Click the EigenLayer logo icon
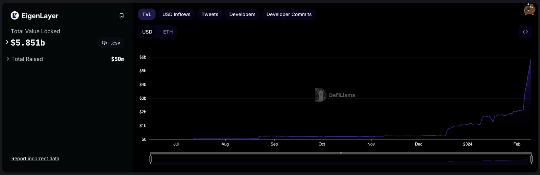 (x=15, y=15)
